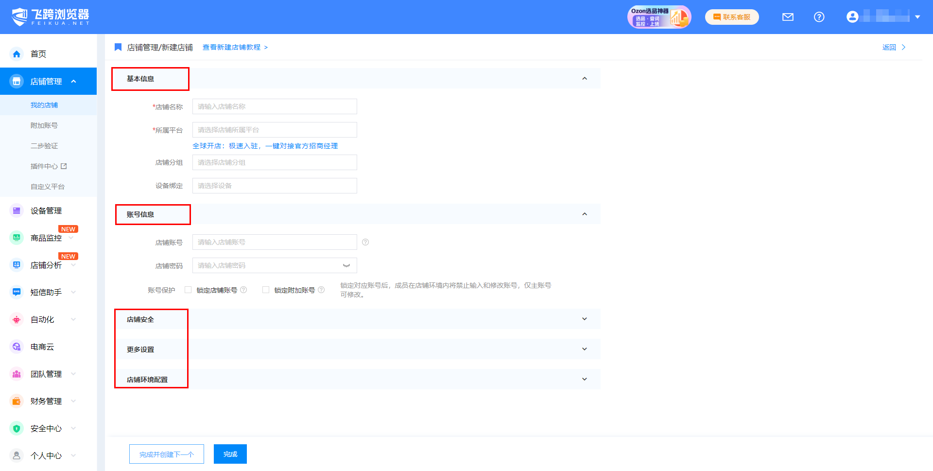Open 二步验证 in sidebar submenu
The image size is (933, 471).
44,146
